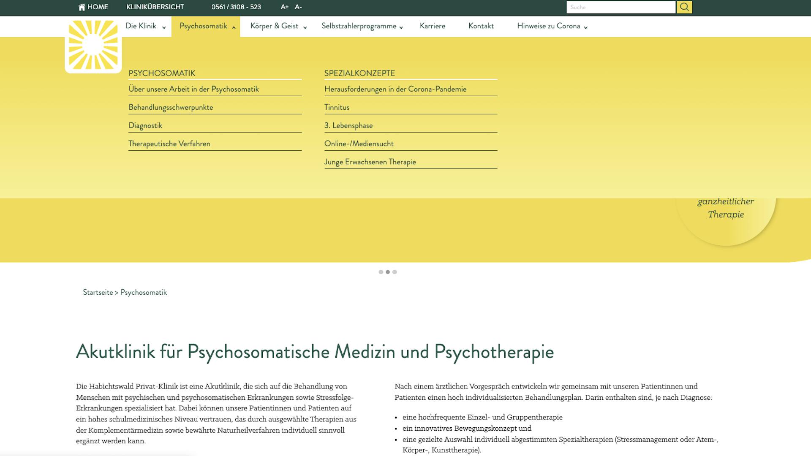The image size is (811, 456).
Task: Select the first carousel dot
Action: [x=381, y=272]
